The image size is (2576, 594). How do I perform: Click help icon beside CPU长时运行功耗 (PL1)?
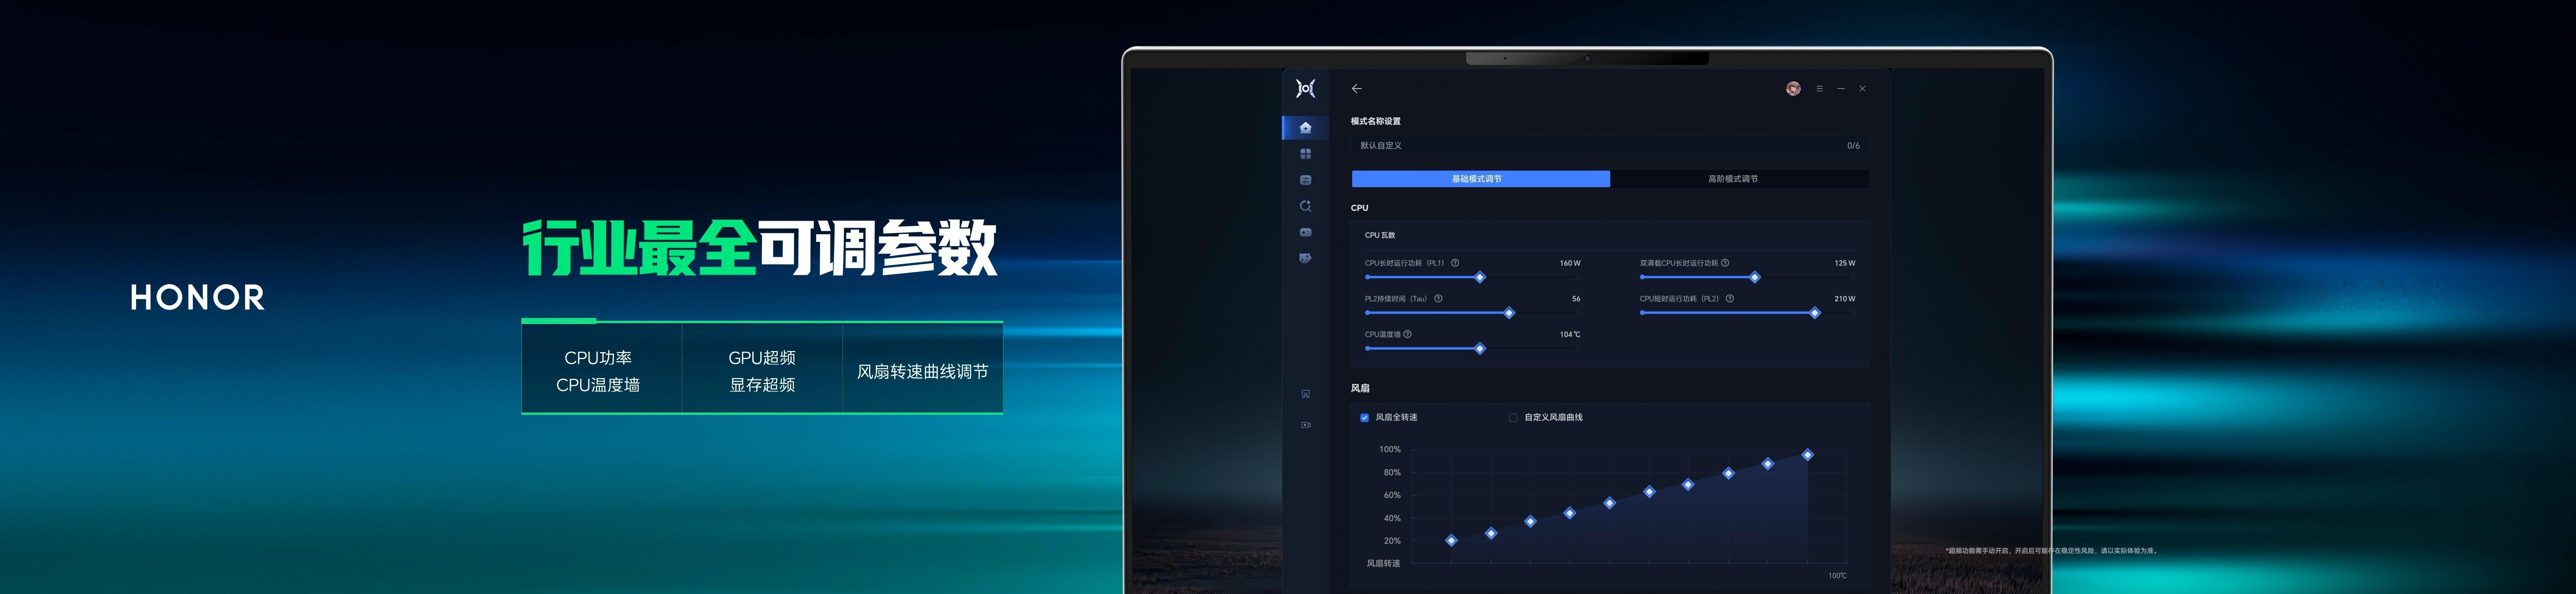pos(1455,263)
